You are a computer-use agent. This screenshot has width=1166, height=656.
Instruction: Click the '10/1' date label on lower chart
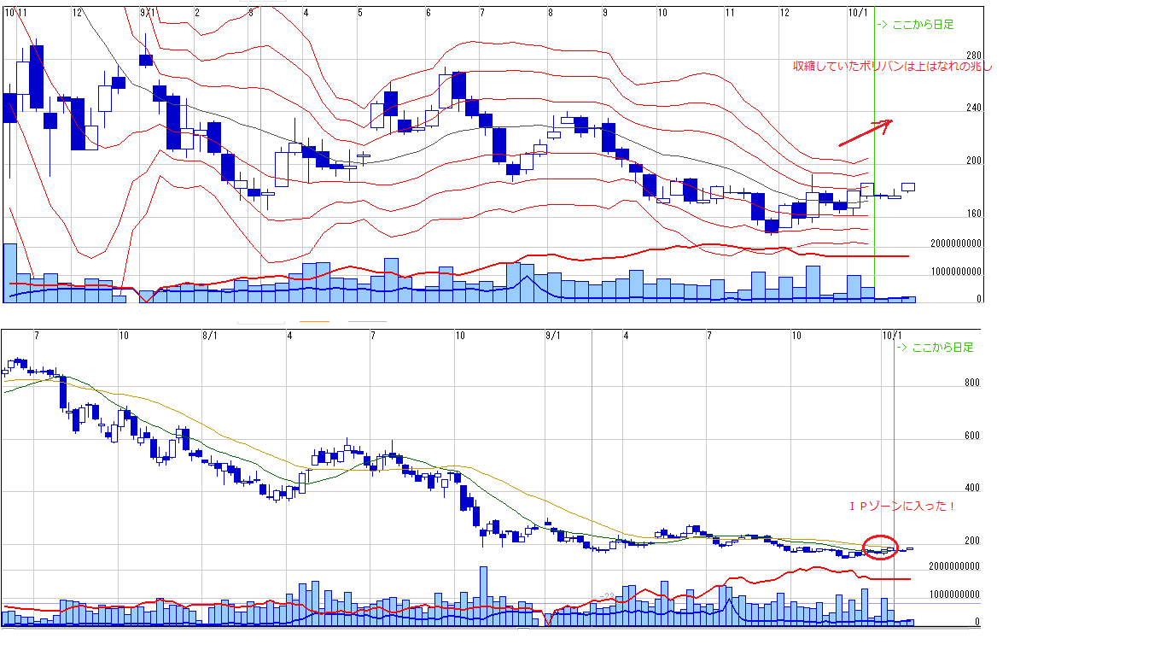tap(892, 336)
